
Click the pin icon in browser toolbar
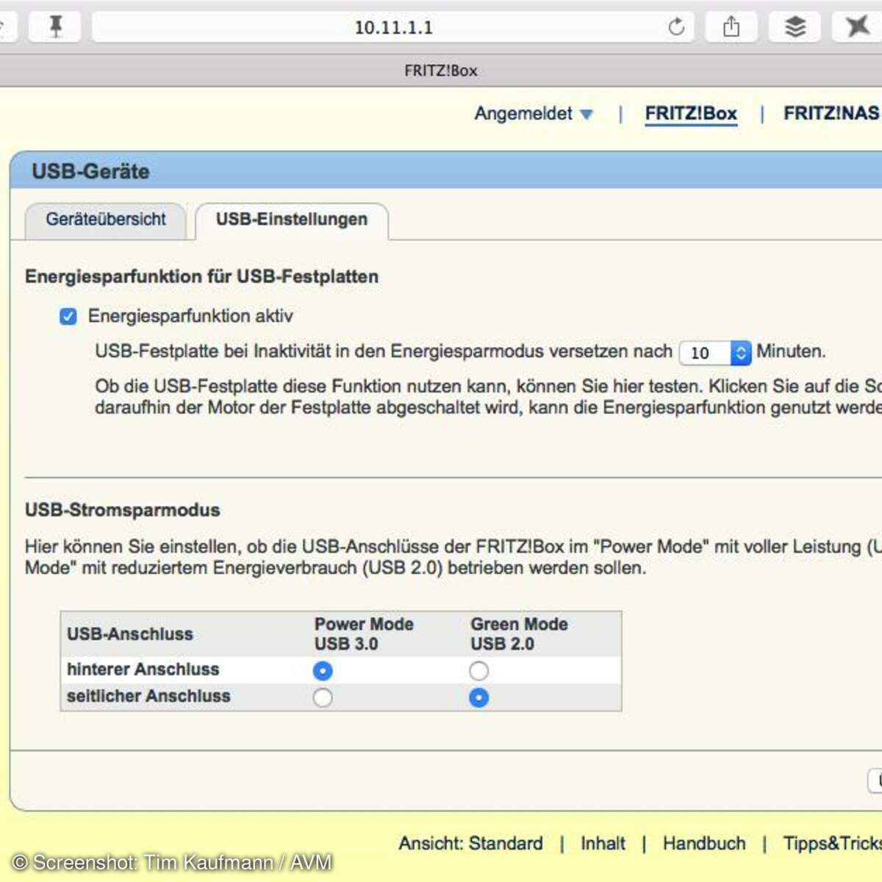55,27
